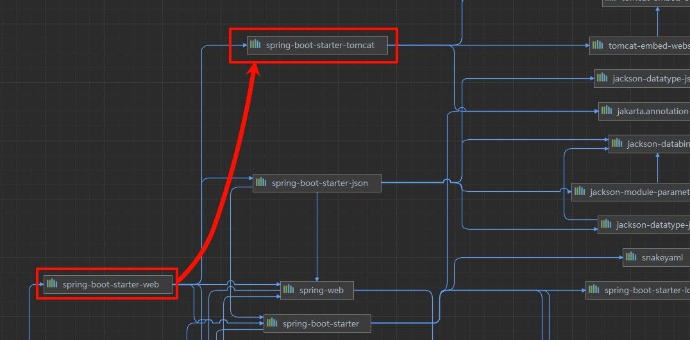Click the jakarta.annotation library icon
The image size is (690, 340).
(x=606, y=111)
